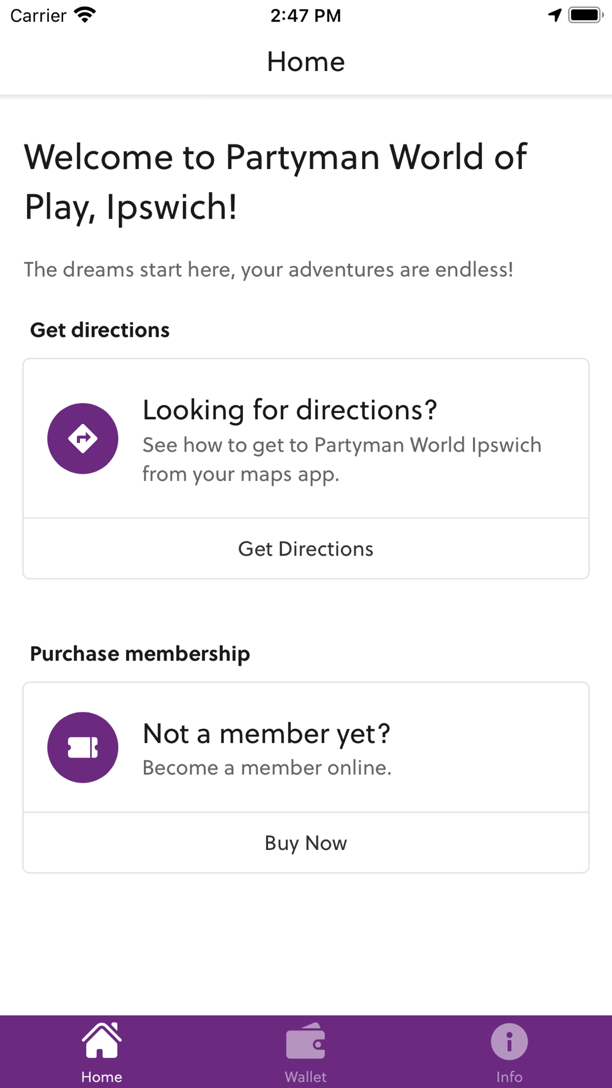Tap the maps app directions description text

341,459
